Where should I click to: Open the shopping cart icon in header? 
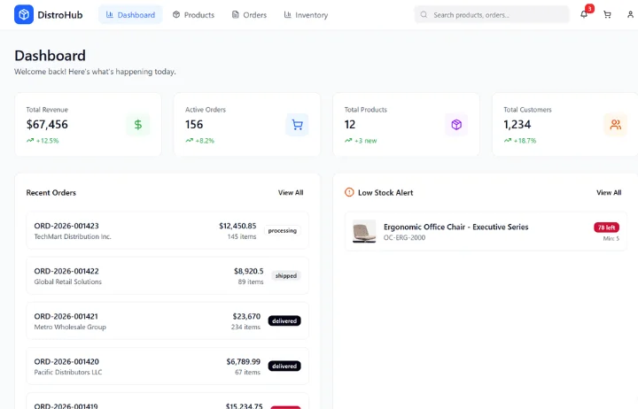pyautogui.click(x=607, y=15)
